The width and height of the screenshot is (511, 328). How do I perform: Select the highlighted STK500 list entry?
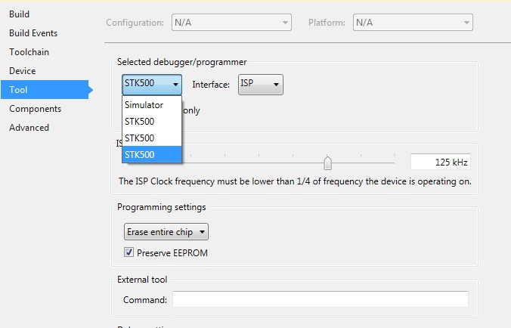151,154
